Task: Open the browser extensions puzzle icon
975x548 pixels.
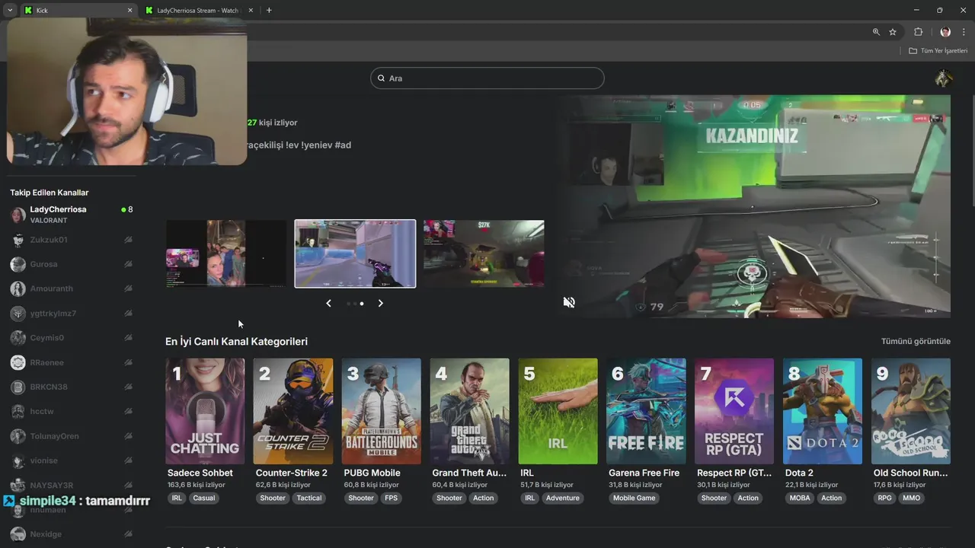Action: (x=918, y=32)
